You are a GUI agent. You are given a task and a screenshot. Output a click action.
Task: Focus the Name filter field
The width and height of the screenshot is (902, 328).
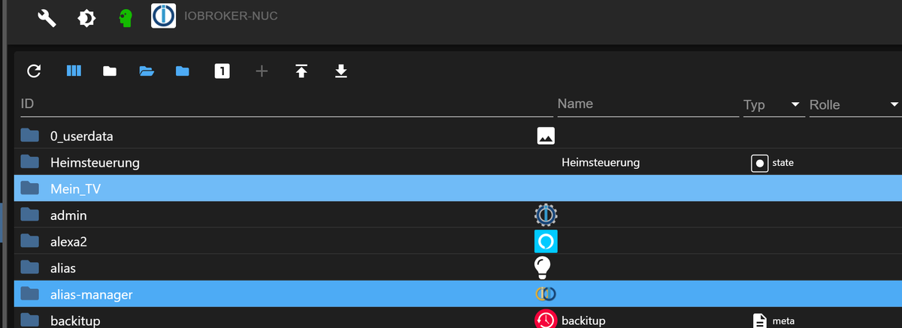(646, 104)
